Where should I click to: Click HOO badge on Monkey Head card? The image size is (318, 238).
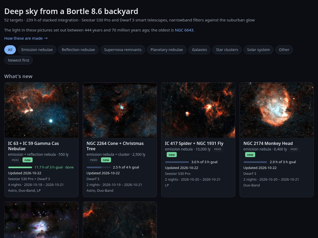point(294,149)
